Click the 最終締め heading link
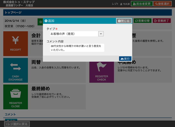 pyautogui.click(x=40, y=89)
